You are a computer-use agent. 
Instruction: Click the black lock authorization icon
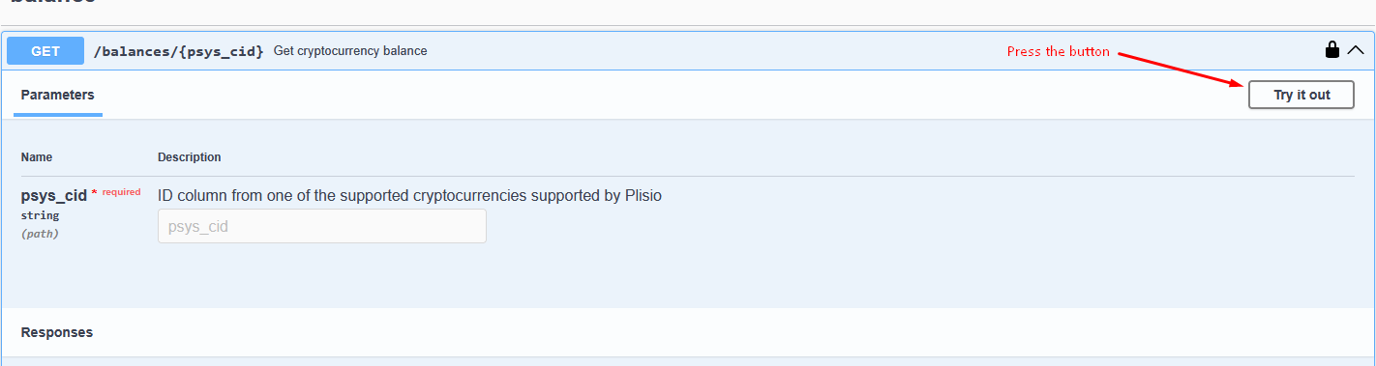1332,50
